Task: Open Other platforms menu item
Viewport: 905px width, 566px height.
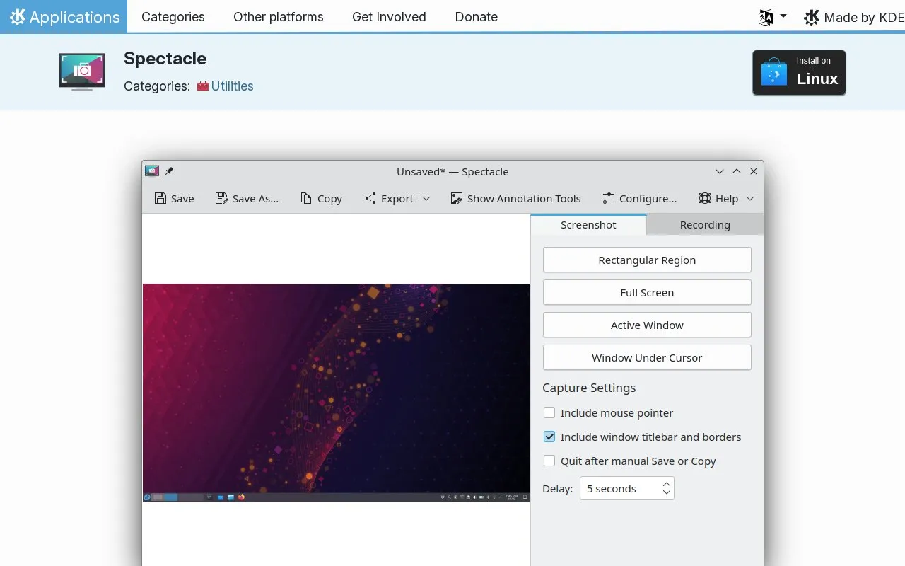Action: pyautogui.click(x=279, y=17)
